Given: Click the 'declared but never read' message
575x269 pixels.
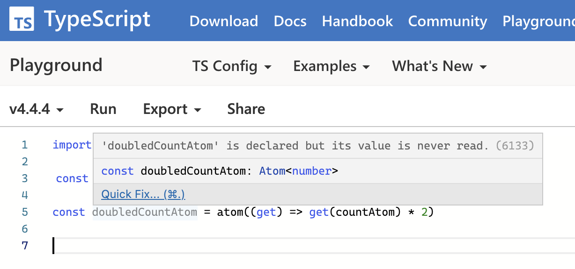Looking at the screenshot, I should pos(295,146).
